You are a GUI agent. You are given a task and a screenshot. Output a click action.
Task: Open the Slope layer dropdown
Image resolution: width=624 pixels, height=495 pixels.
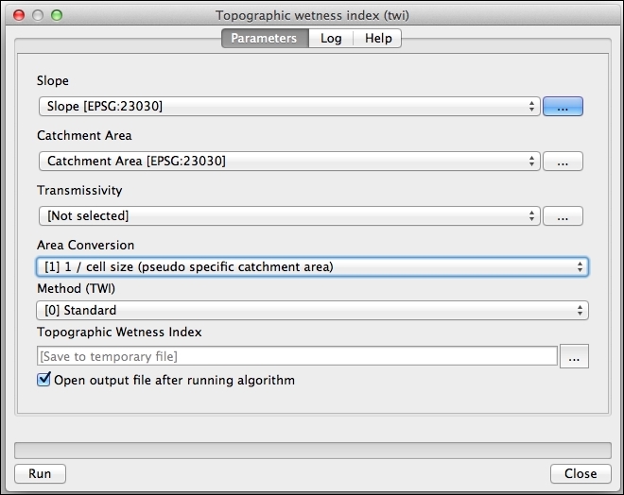(289, 108)
